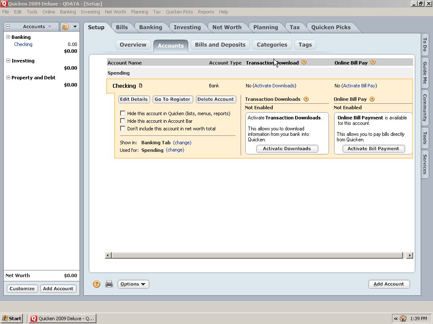Screen dimensions: 433x324
Task: Click the Edit Details button
Action: 134,99
